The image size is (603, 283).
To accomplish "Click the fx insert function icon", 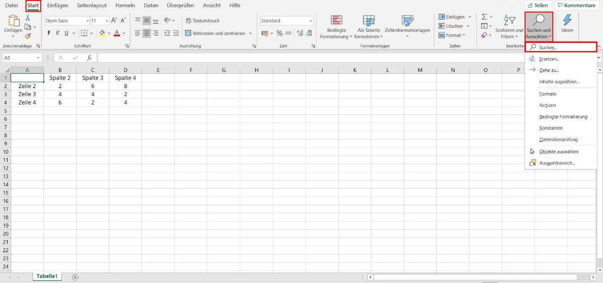I will tap(89, 58).
